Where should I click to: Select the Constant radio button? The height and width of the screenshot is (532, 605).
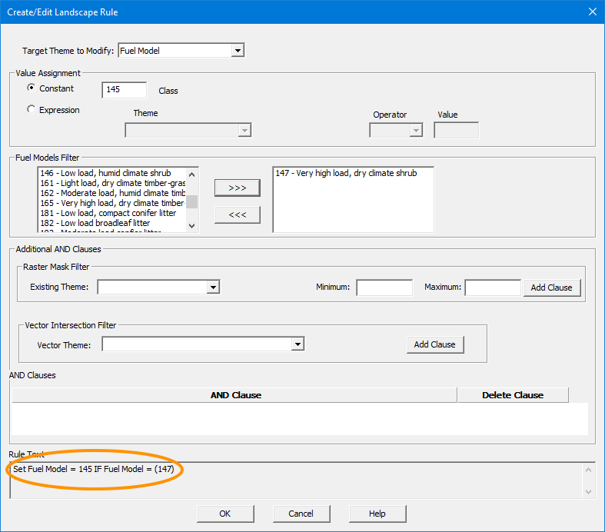coord(31,88)
